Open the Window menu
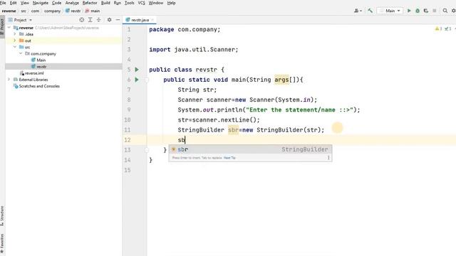This screenshot has height=256, width=456. [156, 3]
